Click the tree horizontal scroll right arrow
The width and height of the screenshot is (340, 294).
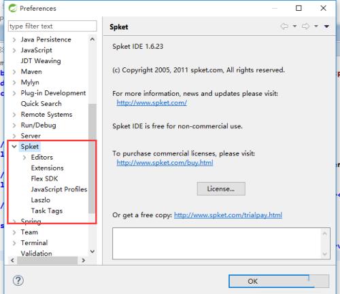coord(84,260)
